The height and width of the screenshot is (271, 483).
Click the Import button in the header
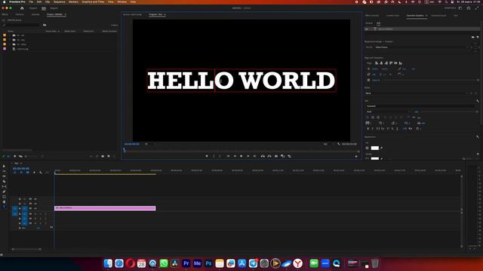(33, 8)
